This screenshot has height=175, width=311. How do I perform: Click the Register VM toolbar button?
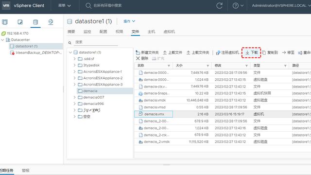228,52
